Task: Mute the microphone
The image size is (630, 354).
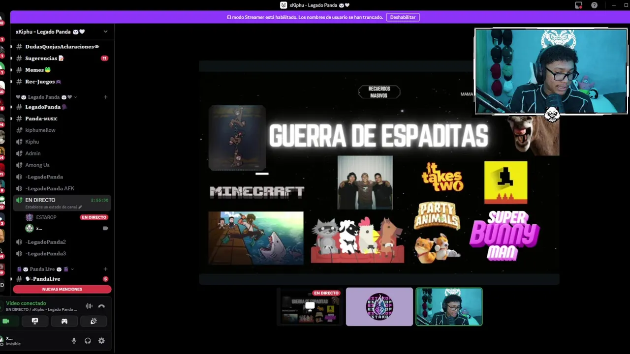Action: coord(74,341)
